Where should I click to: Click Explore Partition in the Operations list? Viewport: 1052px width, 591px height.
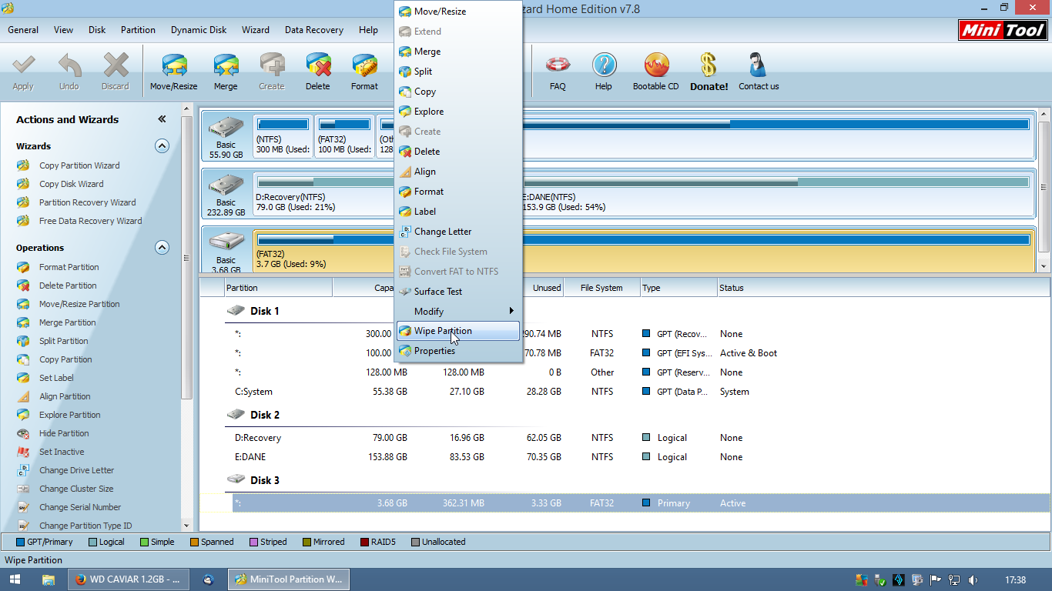coord(69,415)
